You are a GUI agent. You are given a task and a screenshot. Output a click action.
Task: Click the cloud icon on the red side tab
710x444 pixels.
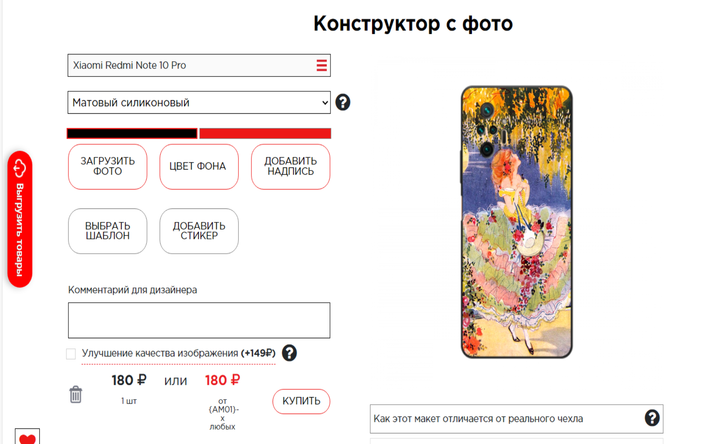[x=19, y=168]
